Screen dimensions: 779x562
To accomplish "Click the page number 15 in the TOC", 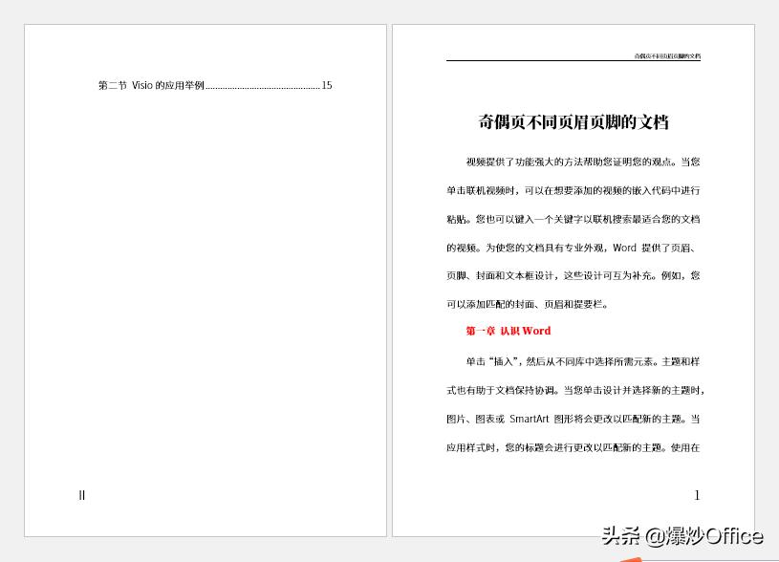I will pos(326,86).
